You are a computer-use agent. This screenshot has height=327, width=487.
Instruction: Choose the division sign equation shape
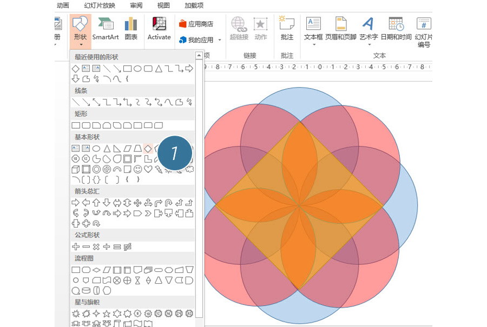pyautogui.click(x=107, y=246)
